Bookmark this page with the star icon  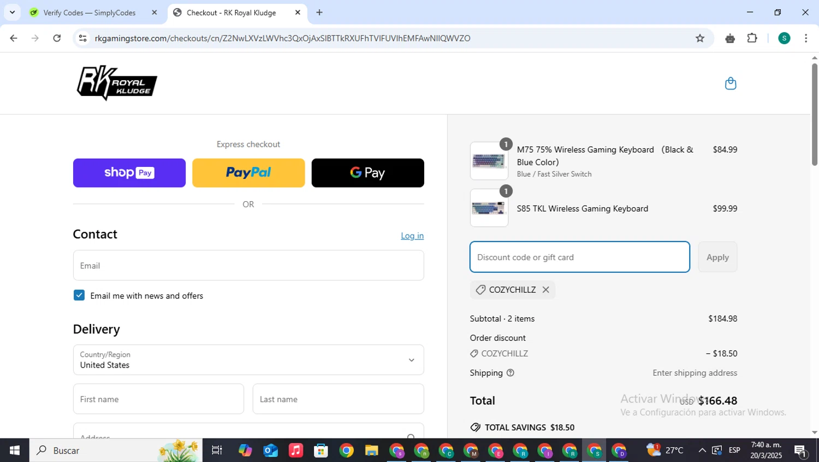click(700, 38)
